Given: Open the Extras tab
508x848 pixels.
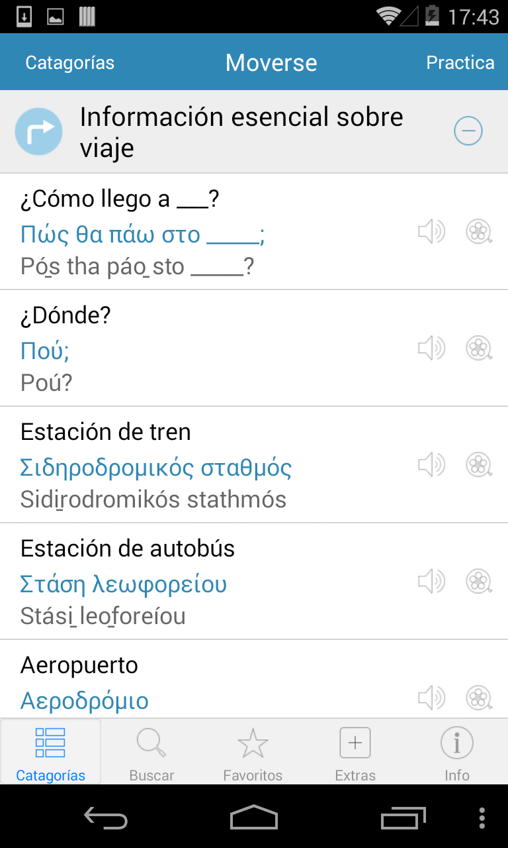Looking at the screenshot, I should coord(355,752).
